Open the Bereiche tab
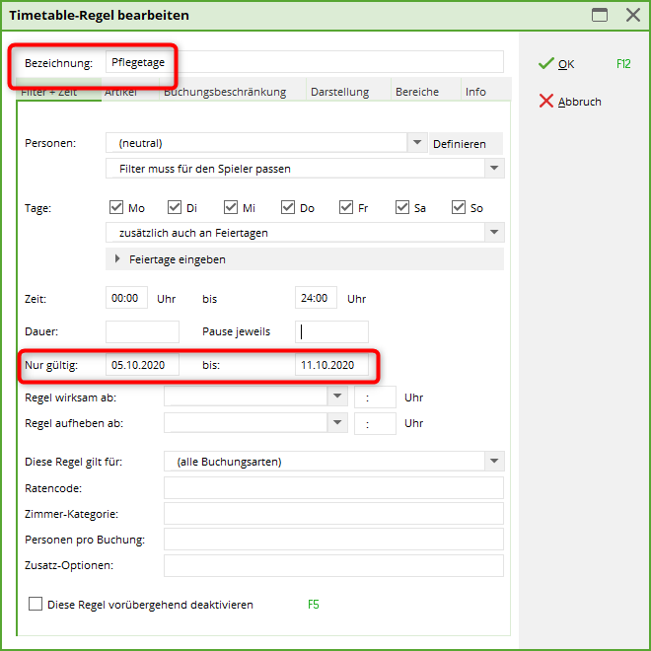 point(417,92)
